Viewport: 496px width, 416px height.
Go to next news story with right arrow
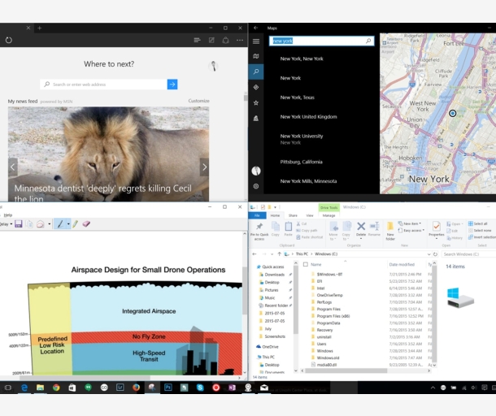204,167
